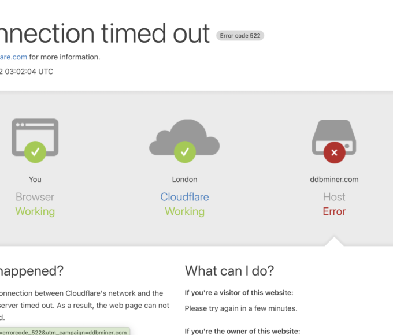
Task: Click the red X error badge on host
Action: click(334, 152)
